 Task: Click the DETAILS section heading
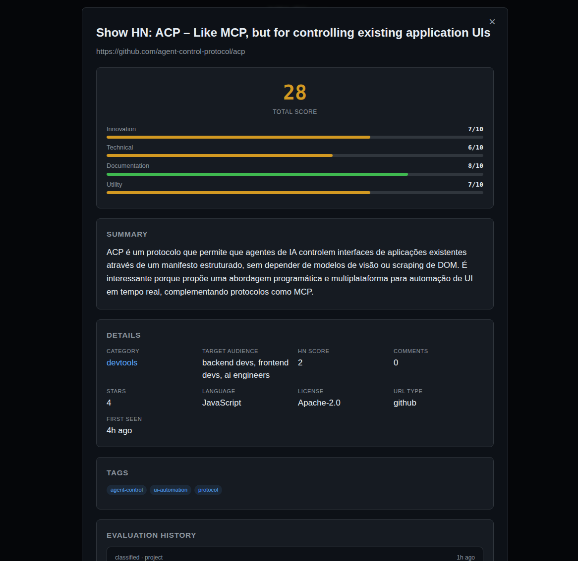[x=123, y=335]
